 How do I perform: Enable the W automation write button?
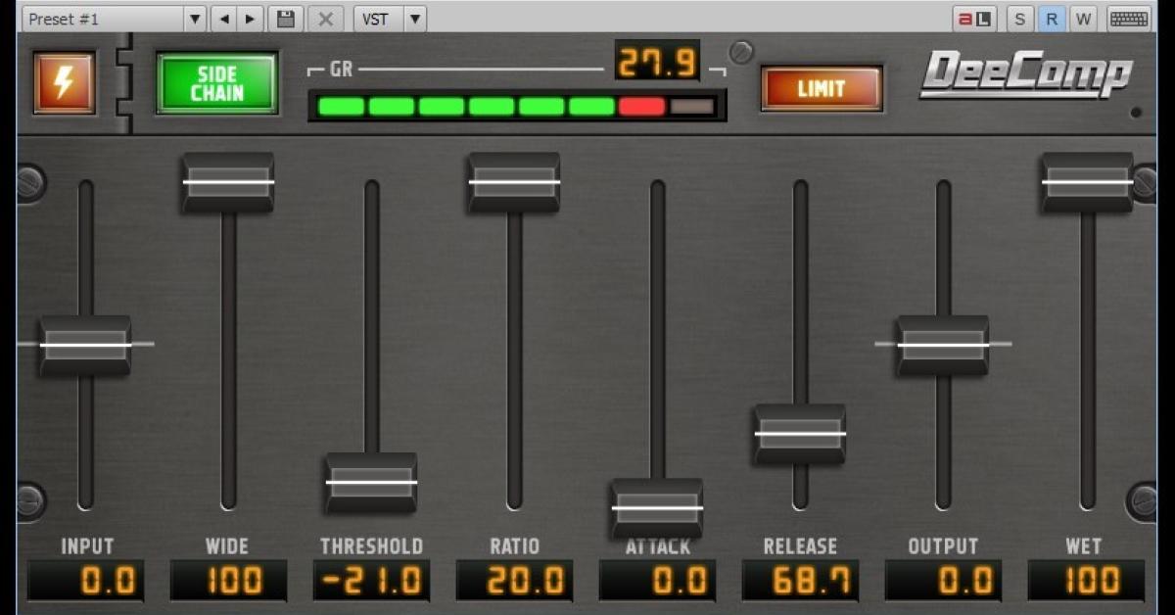click(x=1083, y=19)
